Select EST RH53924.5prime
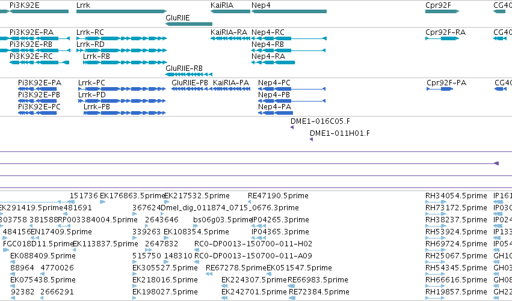The image size is (512, 301). pyautogui.click(x=436, y=238)
